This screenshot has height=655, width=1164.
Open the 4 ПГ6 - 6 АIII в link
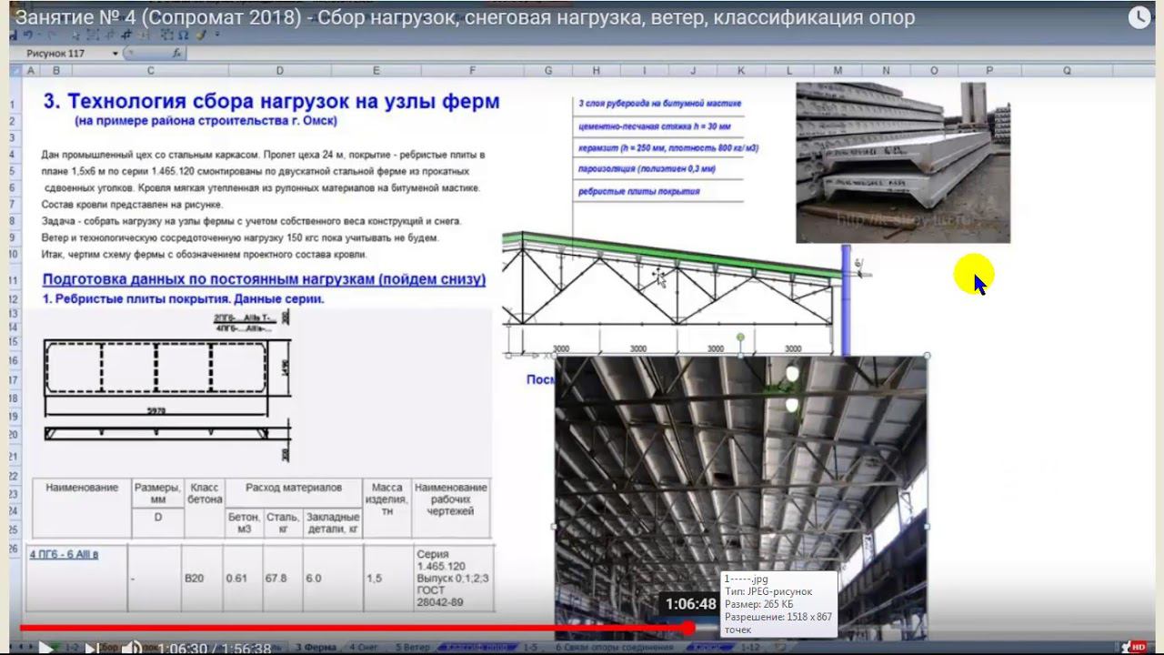pyautogui.click(x=64, y=554)
